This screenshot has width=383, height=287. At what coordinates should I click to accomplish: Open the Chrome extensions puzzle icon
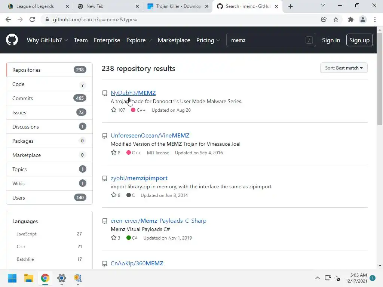(x=351, y=19)
